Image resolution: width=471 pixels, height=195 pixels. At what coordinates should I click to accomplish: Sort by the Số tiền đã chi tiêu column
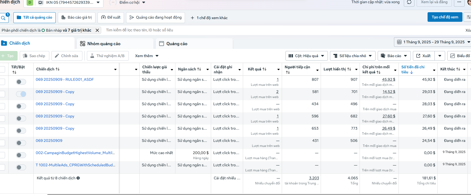tap(413, 69)
